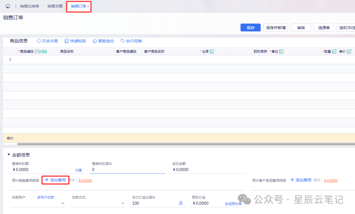Click the 整单折扣率% input field
Screen dimensions: 355x214
click(x=127, y=170)
